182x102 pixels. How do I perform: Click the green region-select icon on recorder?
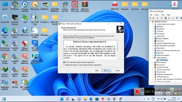[172, 90]
